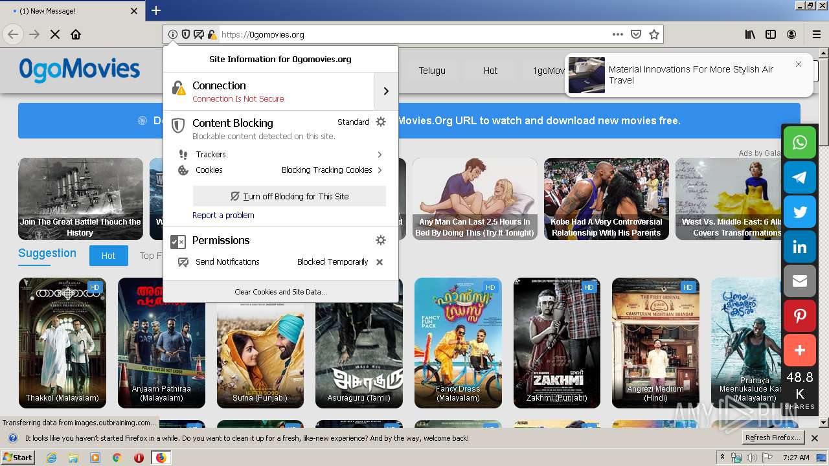This screenshot has width=829, height=466.
Task: Show sidebars toolbar icon
Action: click(x=771, y=34)
